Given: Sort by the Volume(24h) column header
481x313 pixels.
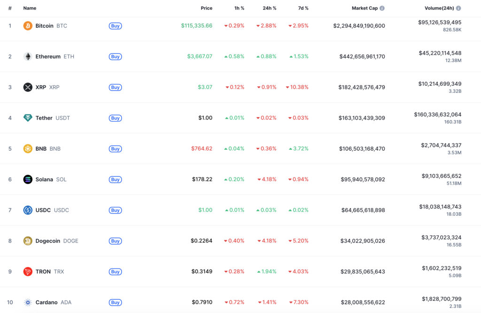Looking at the screenshot, I should pos(439,8).
